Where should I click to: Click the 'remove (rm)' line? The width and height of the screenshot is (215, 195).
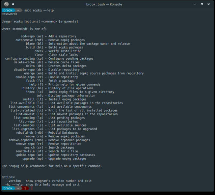[54, 136]
